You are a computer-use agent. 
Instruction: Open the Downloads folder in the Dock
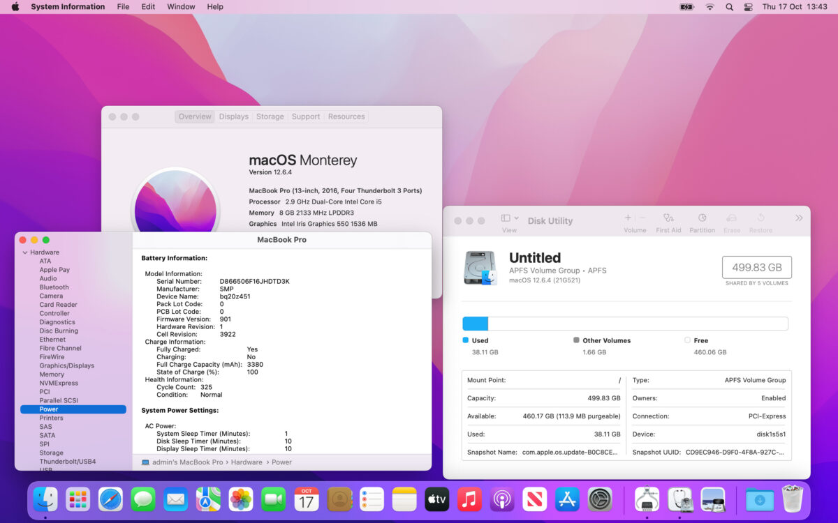(x=759, y=499)
